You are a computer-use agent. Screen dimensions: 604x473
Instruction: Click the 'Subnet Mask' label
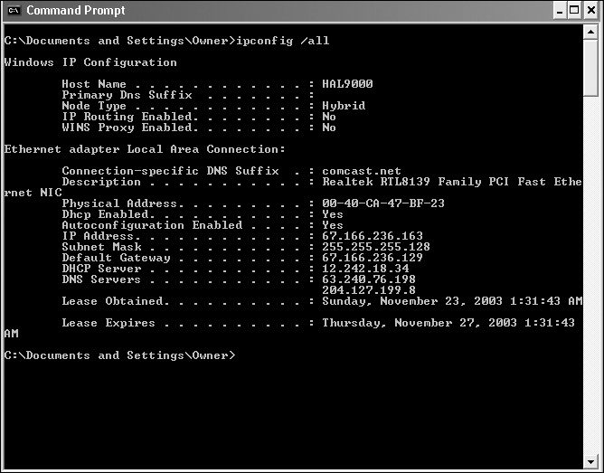pyautogui.click(x=101, y=247)
